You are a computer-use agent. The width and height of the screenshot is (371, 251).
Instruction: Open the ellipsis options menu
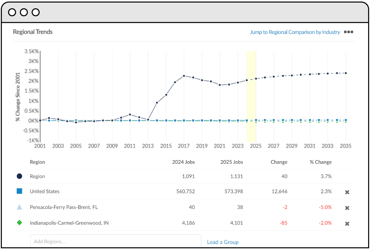[x=348, y=32]
